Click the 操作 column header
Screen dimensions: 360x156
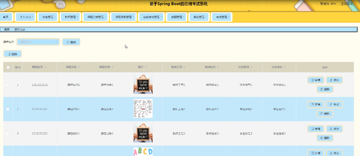pos(325,67)
